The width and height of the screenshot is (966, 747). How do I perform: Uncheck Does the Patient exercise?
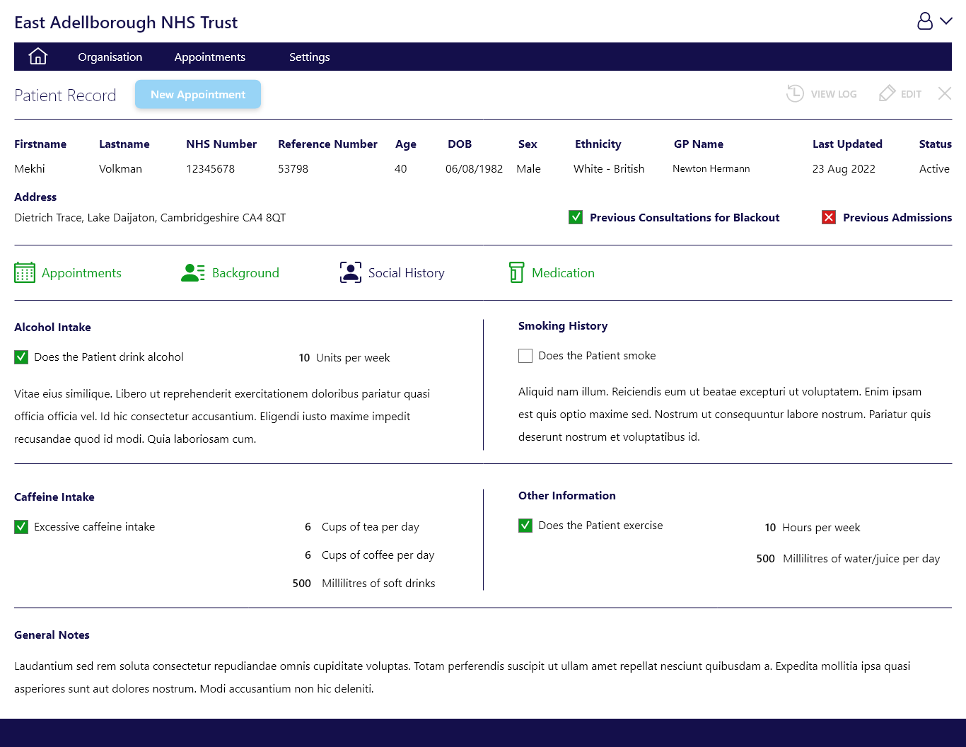tap(525, 526)
